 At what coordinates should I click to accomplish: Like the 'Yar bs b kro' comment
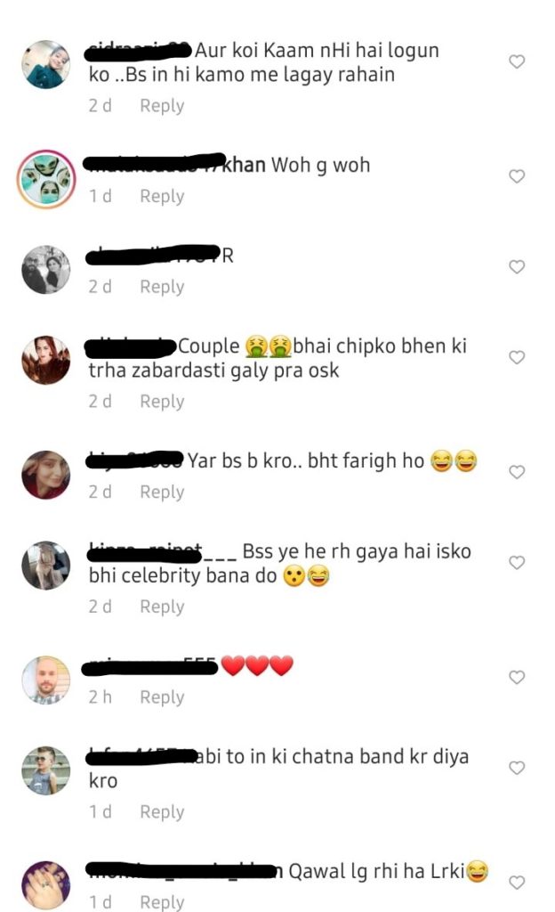tap(517, 471)
